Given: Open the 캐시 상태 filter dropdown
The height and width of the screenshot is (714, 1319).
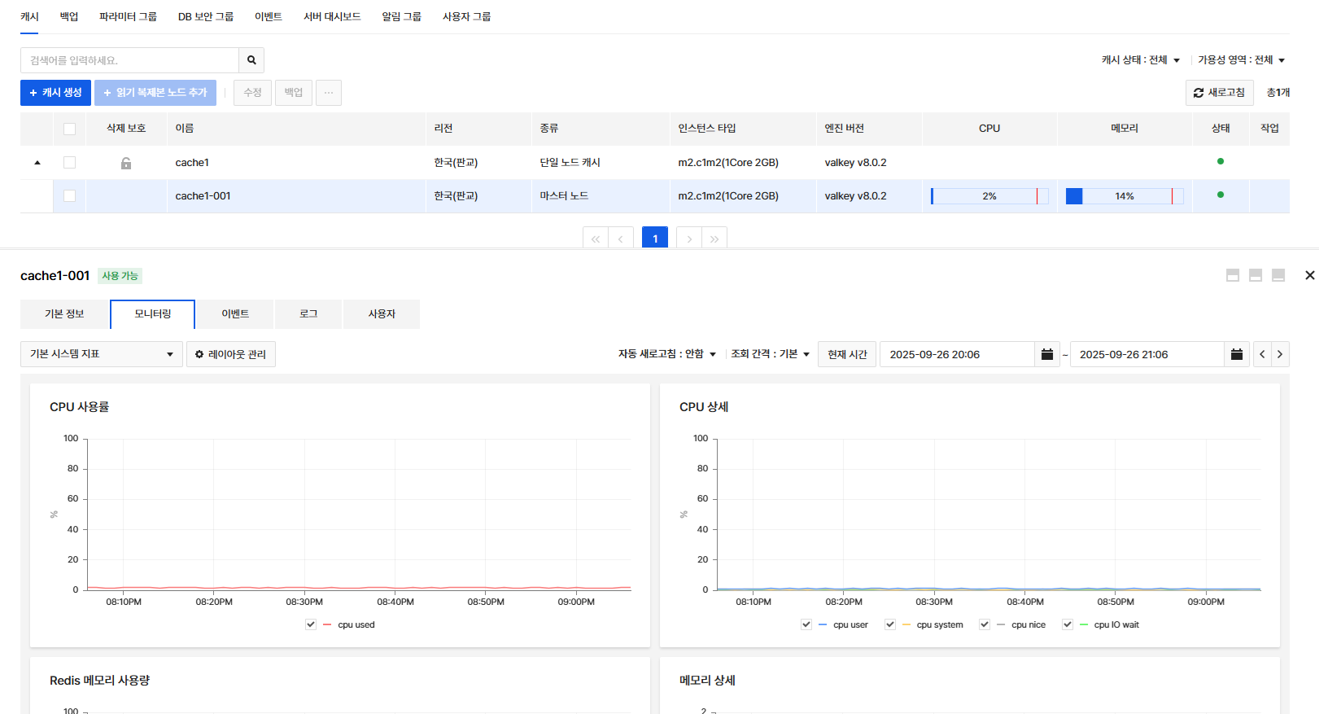Looking at the screenshot, I should point(1140,60).
